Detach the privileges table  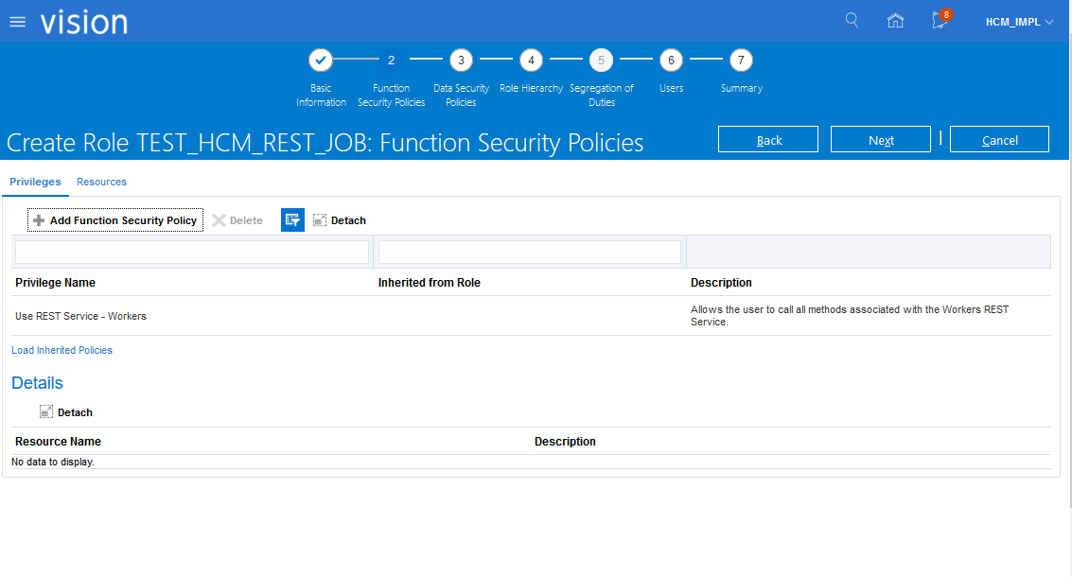coord(340,220)
